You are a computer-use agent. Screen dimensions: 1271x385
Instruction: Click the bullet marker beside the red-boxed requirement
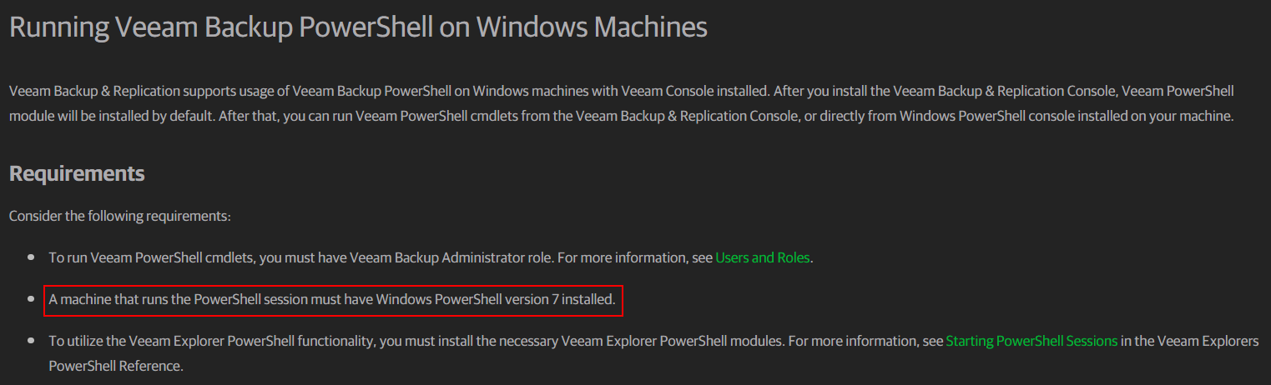31,300
